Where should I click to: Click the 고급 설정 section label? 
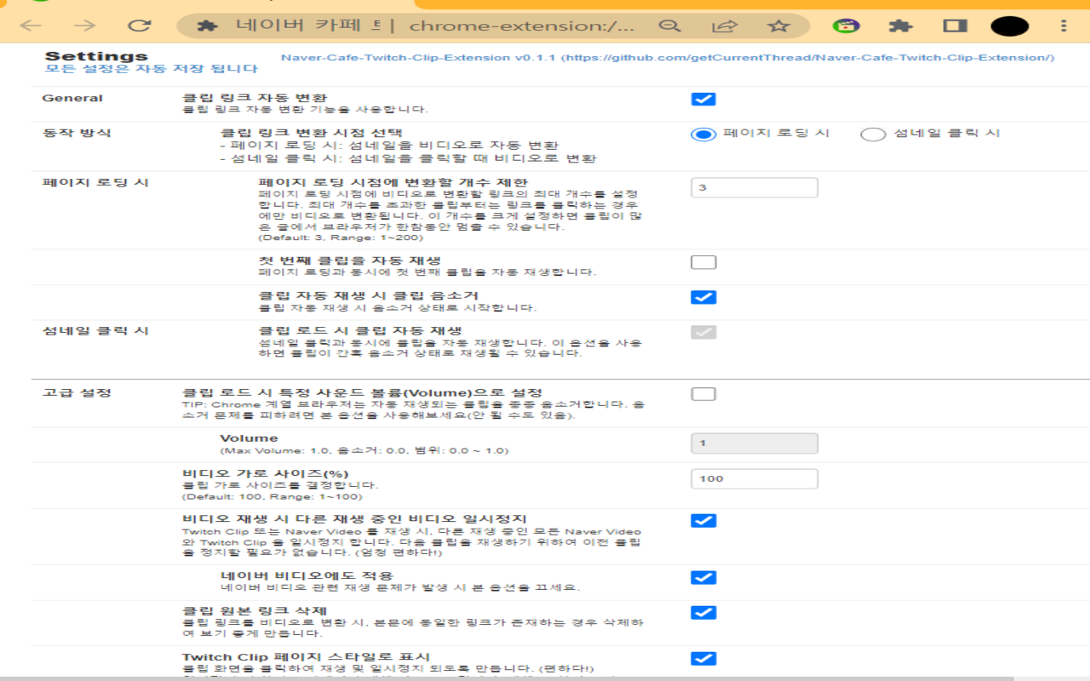point(77,392)
